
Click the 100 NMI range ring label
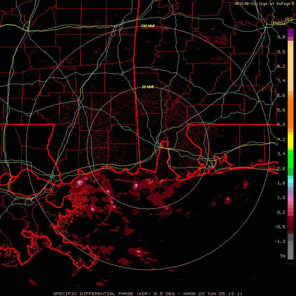[x=148, y=26]
